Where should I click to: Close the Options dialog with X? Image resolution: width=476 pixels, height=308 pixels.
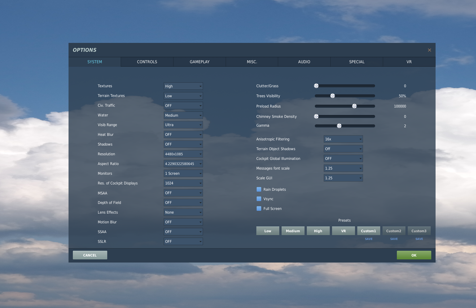coord(429,50)
